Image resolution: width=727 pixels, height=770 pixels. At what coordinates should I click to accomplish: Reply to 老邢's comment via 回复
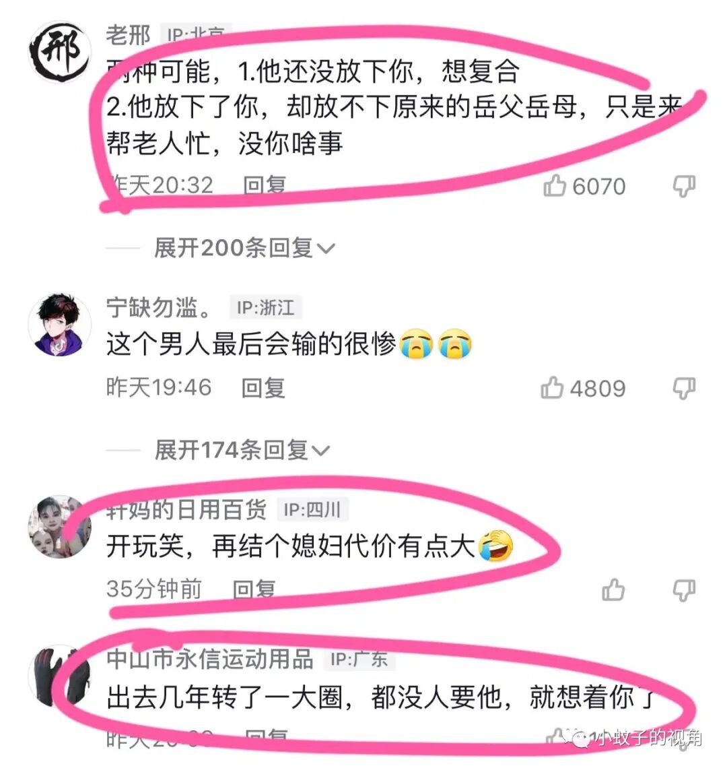265,185
